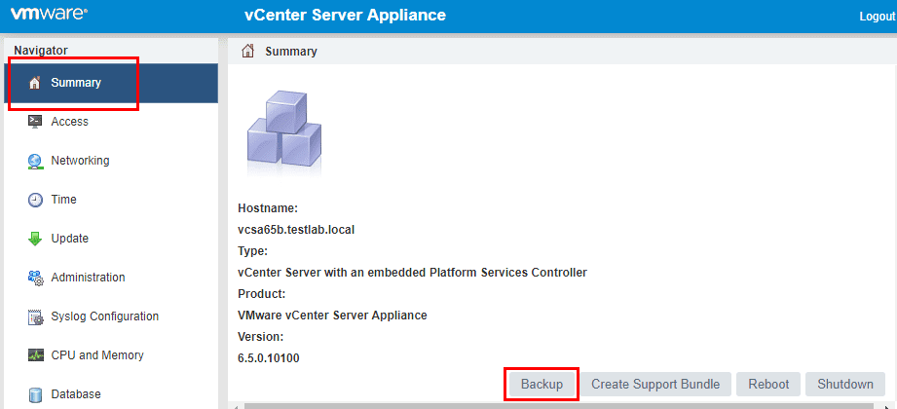The image size is (897, 409).
Task: Click the Summary home icon in Navigator
Action: 35,83
